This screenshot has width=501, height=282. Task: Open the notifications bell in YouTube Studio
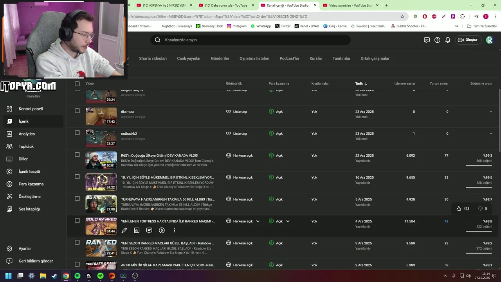click(x=448, y=40)
